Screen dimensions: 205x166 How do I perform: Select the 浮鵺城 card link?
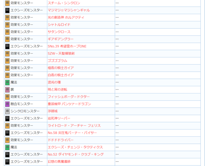[53, 111]
